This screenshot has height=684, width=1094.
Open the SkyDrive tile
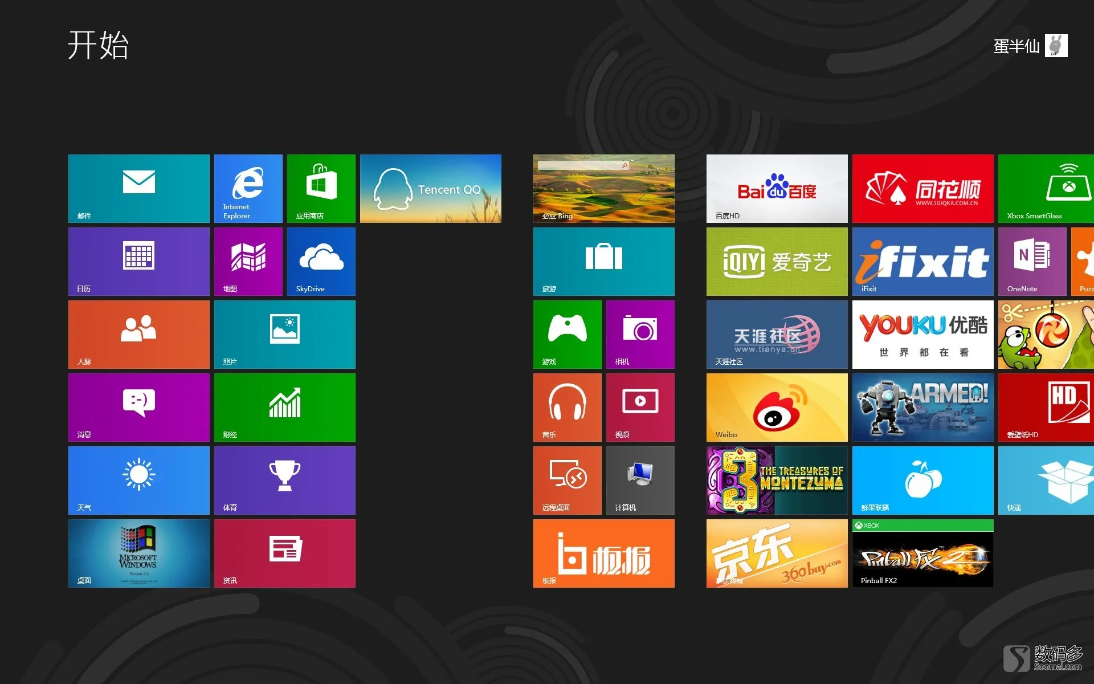point(321,262)
